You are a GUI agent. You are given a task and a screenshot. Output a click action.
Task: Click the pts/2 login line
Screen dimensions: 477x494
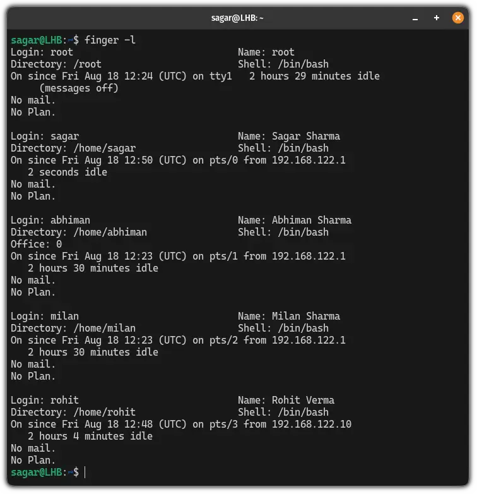178,340
